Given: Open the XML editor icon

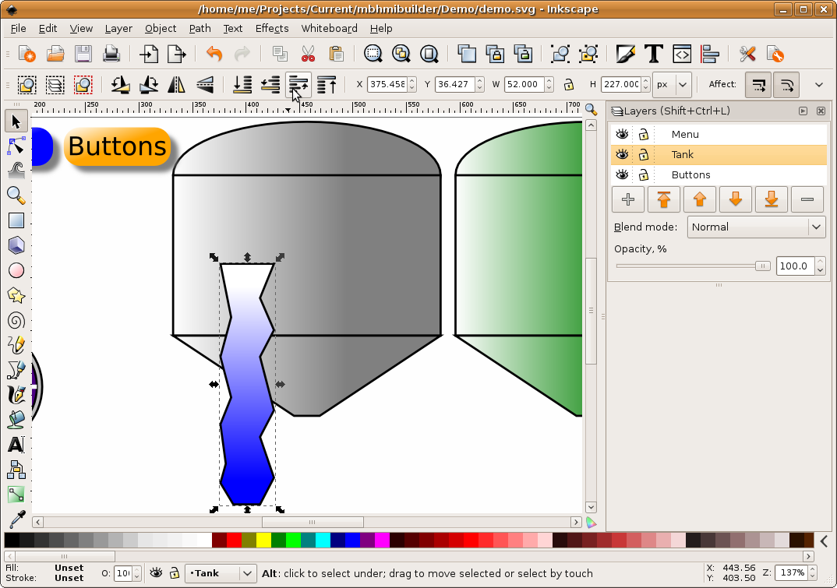Looking at the screenshot, I should pyautogui.click(x=682, y=54).
